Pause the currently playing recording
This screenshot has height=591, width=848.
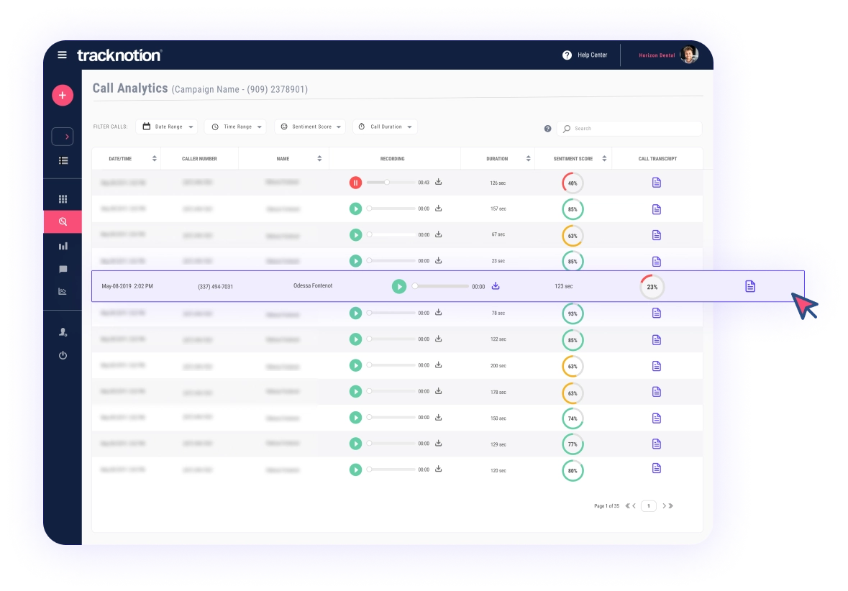point(355,183)
